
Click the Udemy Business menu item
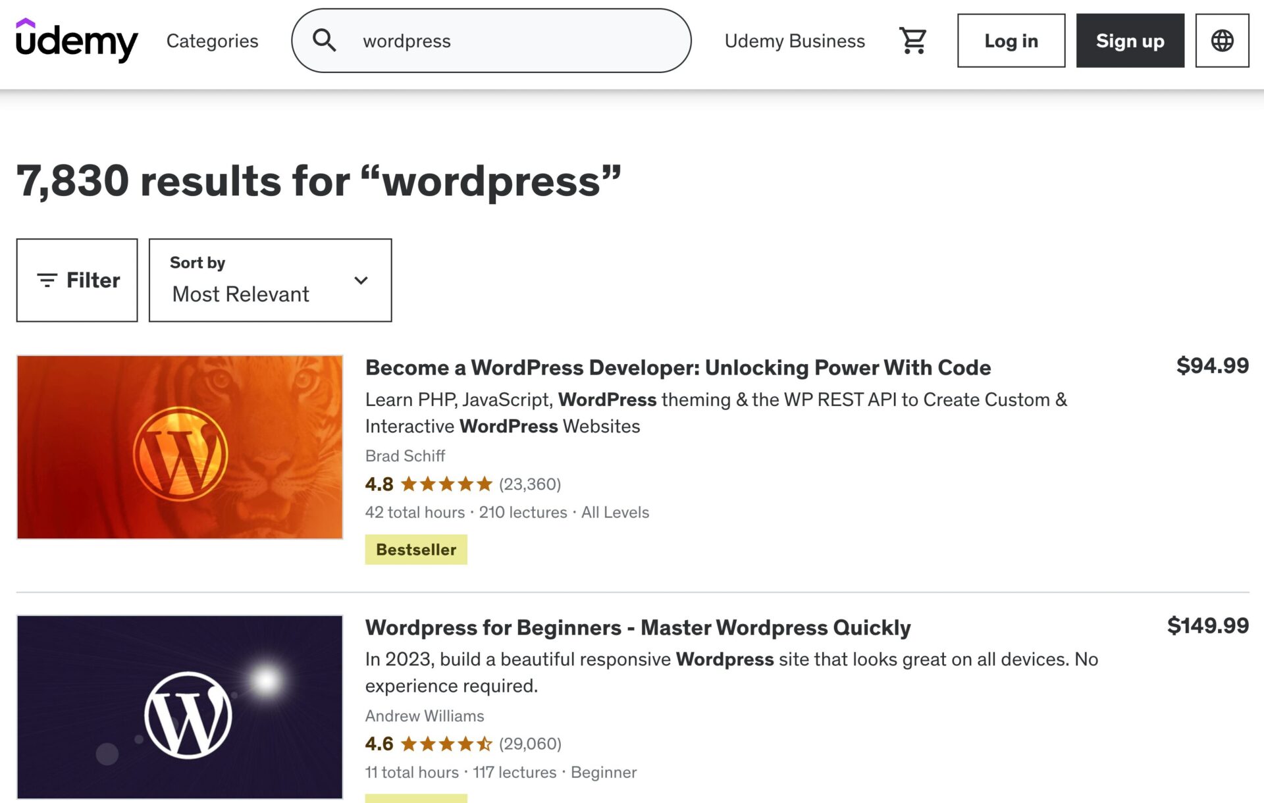tap(795, 41)
